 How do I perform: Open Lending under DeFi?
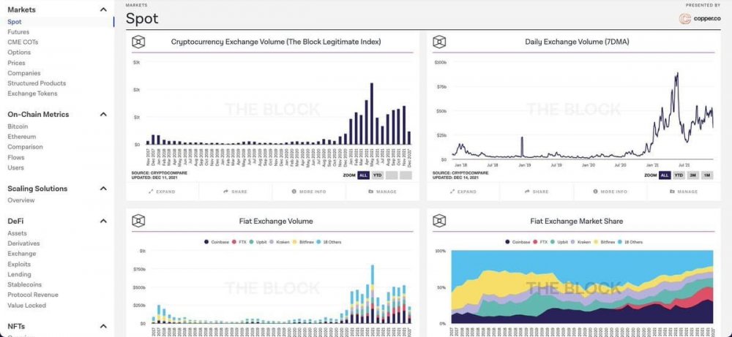click(19, 275)
